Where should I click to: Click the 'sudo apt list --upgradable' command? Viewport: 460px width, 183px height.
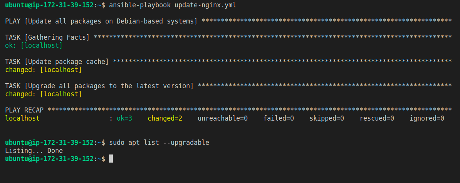(x=159, y=143)
